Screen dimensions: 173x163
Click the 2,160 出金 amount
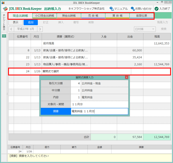click(x=138, y=64)
